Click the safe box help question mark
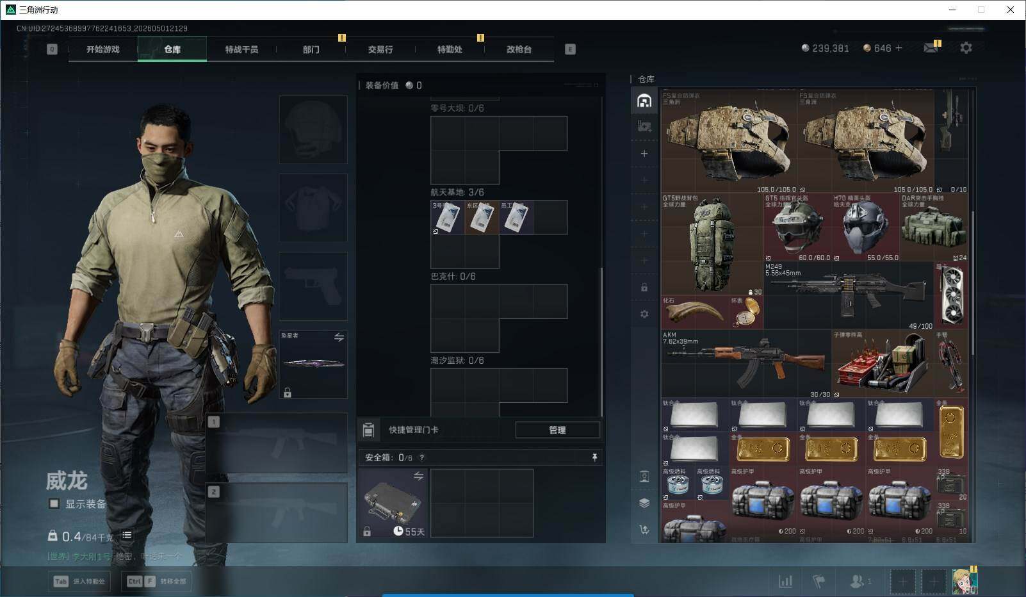The height and width of the screenshot is (597, 1026). click(421, 457)
